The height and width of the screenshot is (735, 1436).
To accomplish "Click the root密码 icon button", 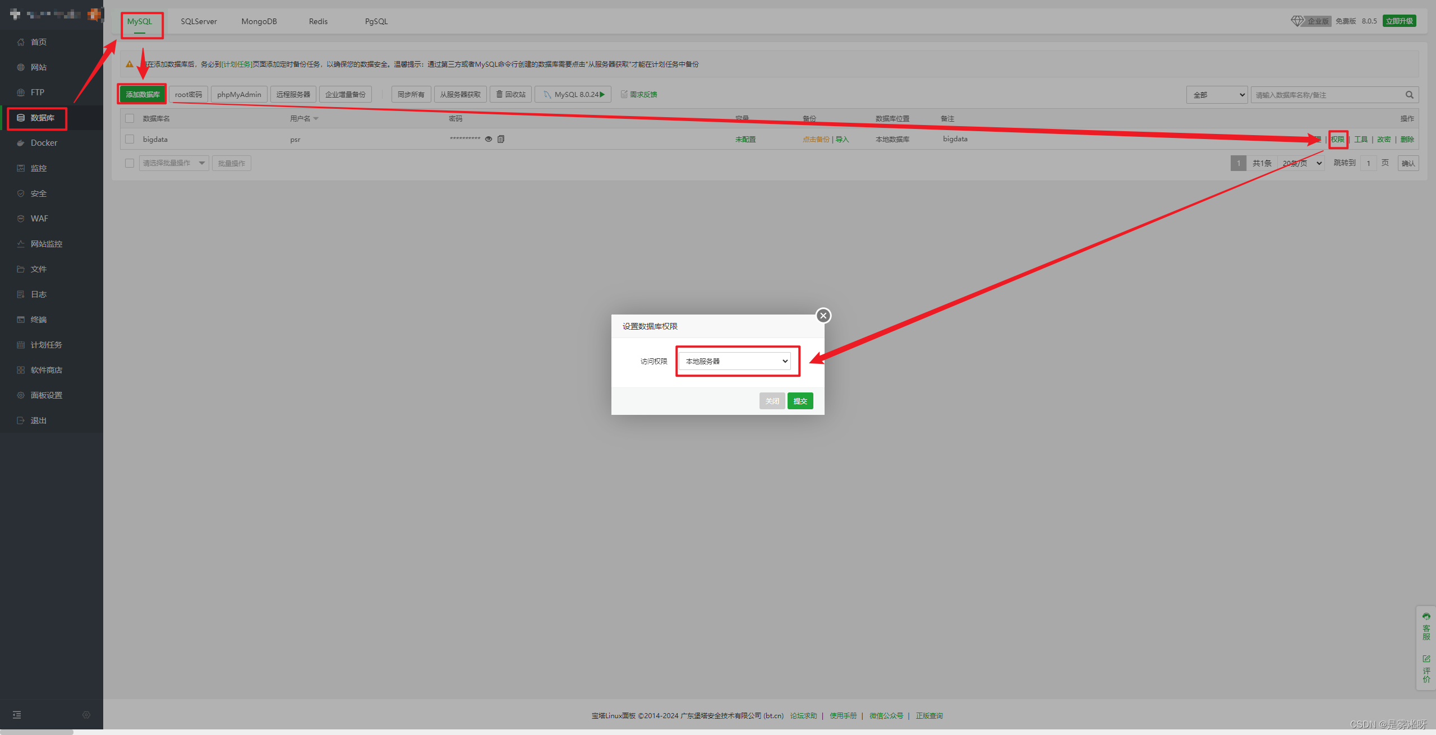I will (x=188, y=94).
